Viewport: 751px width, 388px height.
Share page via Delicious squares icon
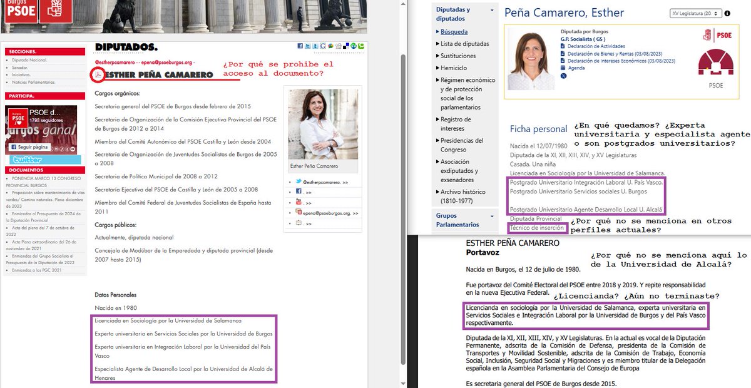[x=346, y=46]
